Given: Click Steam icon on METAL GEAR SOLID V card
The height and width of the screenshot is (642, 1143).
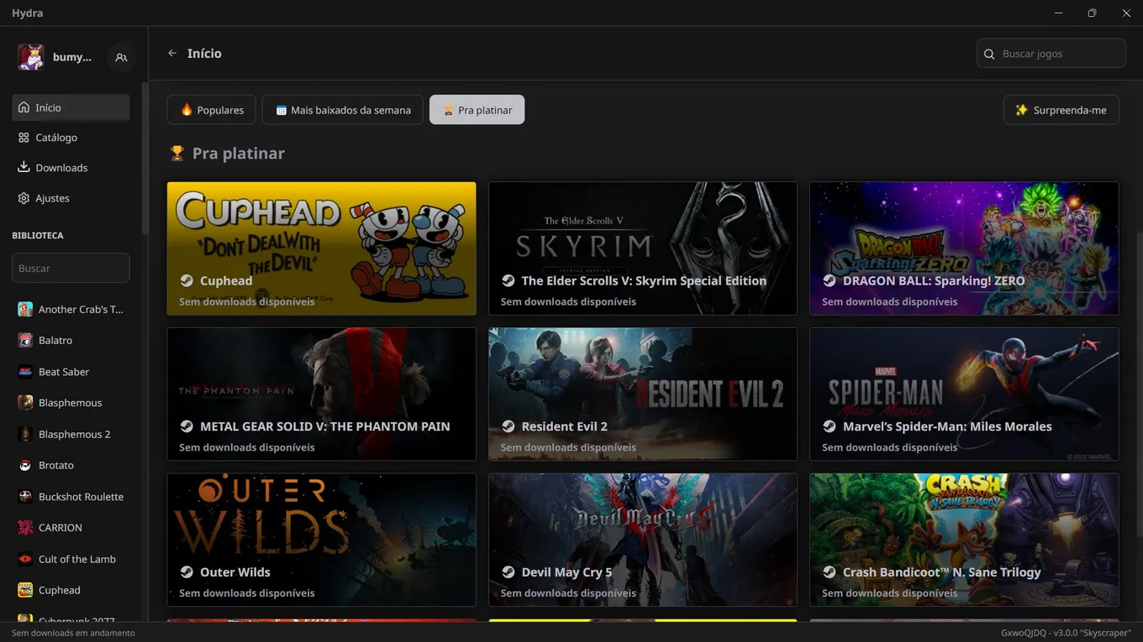Looking at the screenshot, I should click(x=187, y=426).
